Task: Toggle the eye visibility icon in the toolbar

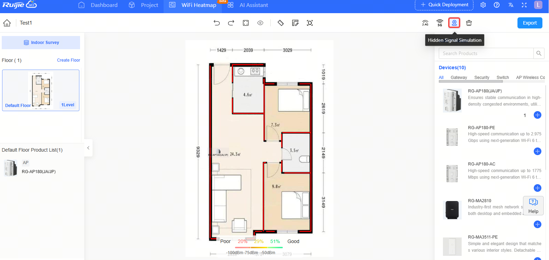Action: pos(260,23)
